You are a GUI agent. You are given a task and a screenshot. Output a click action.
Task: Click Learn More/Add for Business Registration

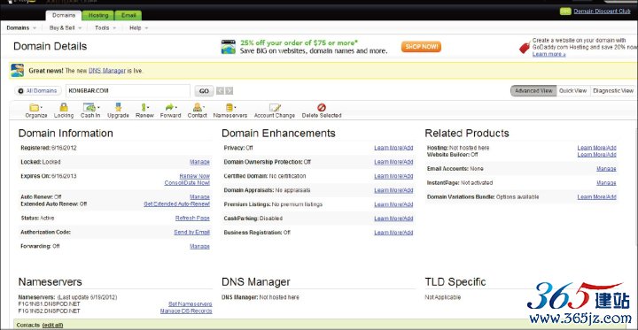[x=393, y=233]
